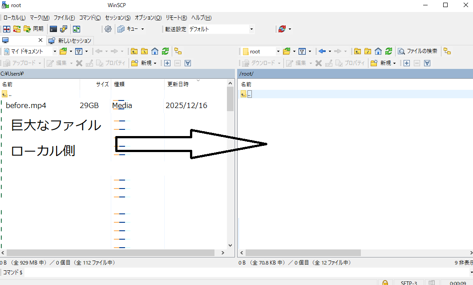Close the current session tab
The image size is (473, 285).
click(x=40, y=40)
